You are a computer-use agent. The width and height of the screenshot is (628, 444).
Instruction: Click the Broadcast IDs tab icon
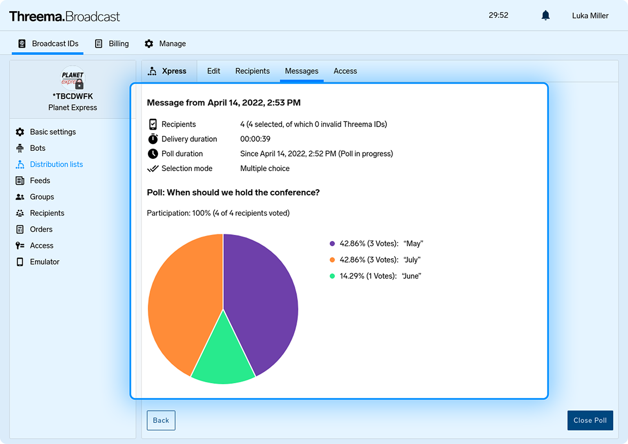[22, 44]
